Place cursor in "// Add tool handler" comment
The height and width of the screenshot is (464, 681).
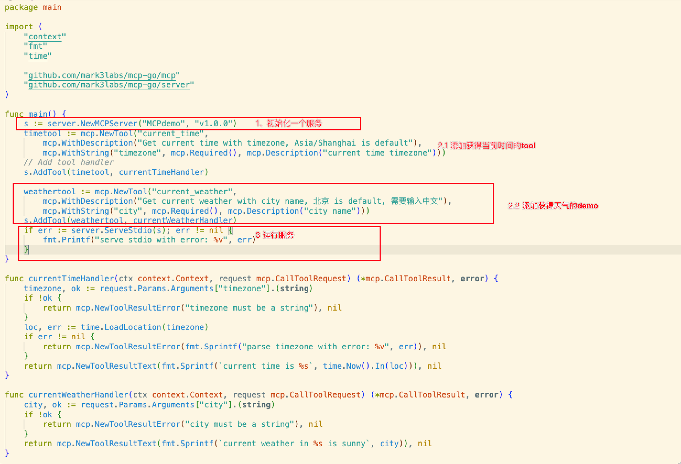point(68,162)
